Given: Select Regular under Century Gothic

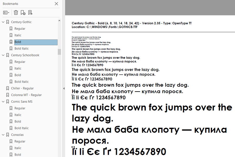Looking at the screenshot, I should 20,29.
